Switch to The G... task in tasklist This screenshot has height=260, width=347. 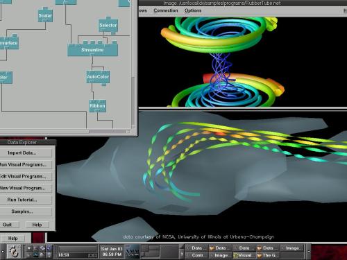click(269, 255)
